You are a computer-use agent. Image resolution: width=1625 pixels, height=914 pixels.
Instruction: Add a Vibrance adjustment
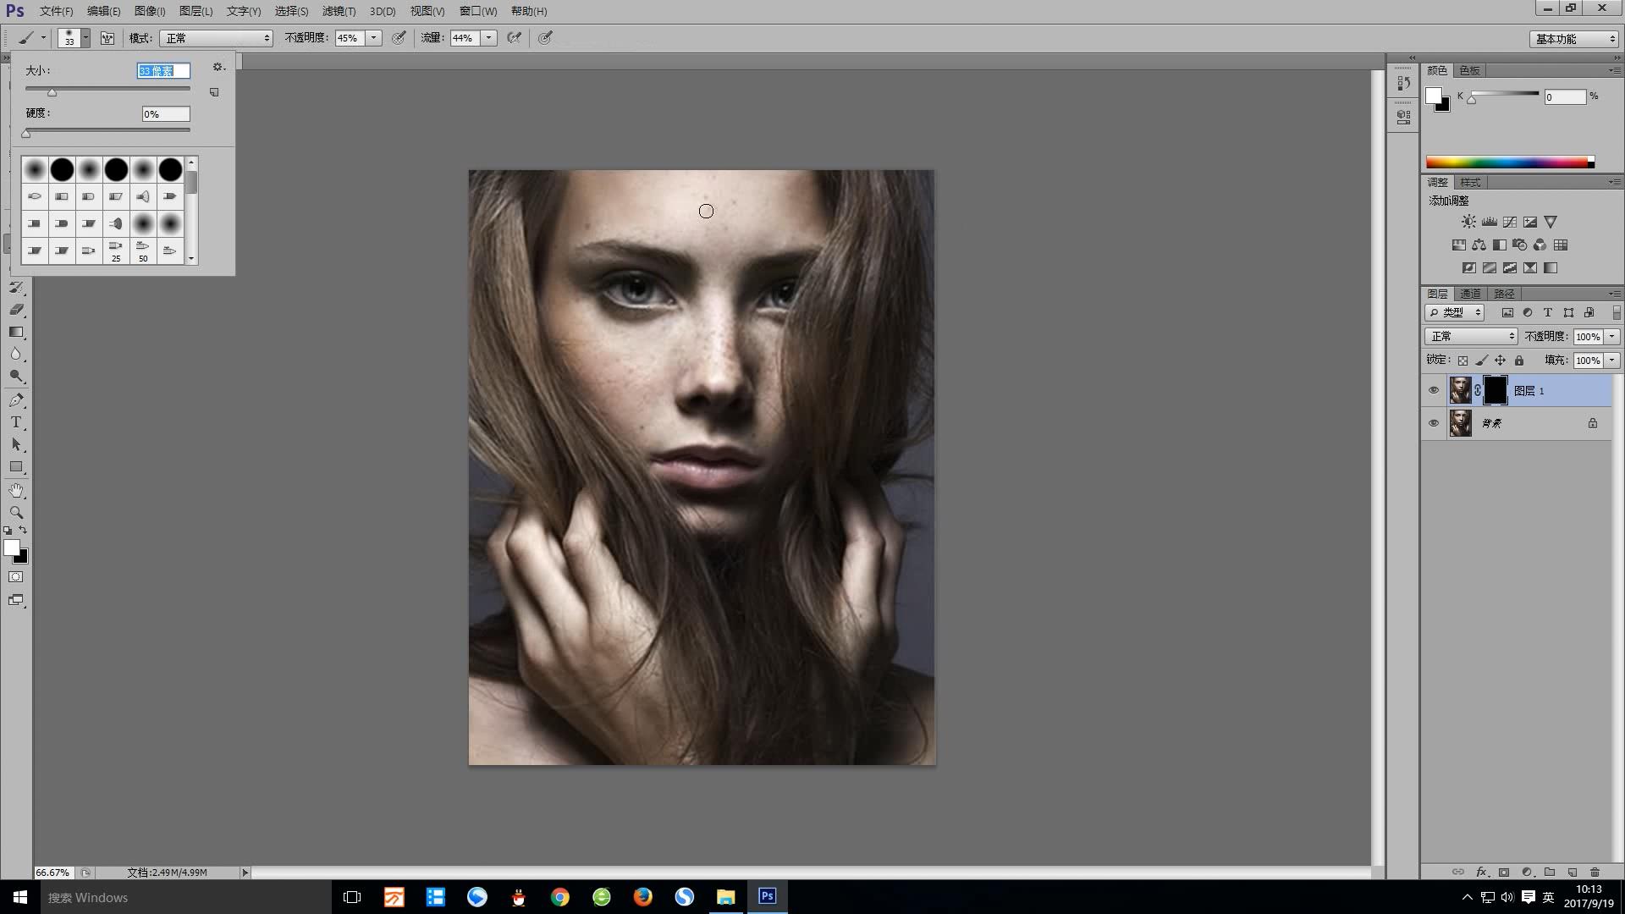pos(1551,222)
